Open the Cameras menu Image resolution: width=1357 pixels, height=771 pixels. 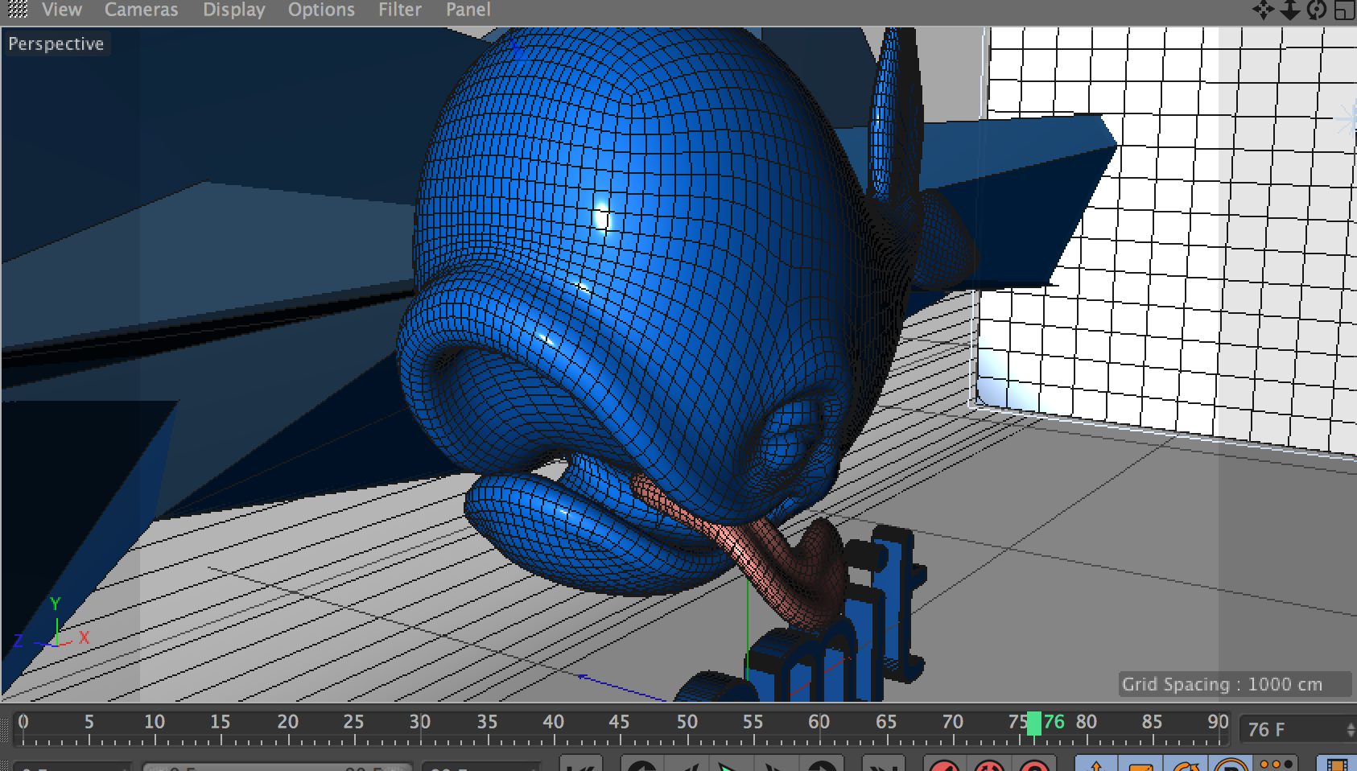[x=141, y=10]
